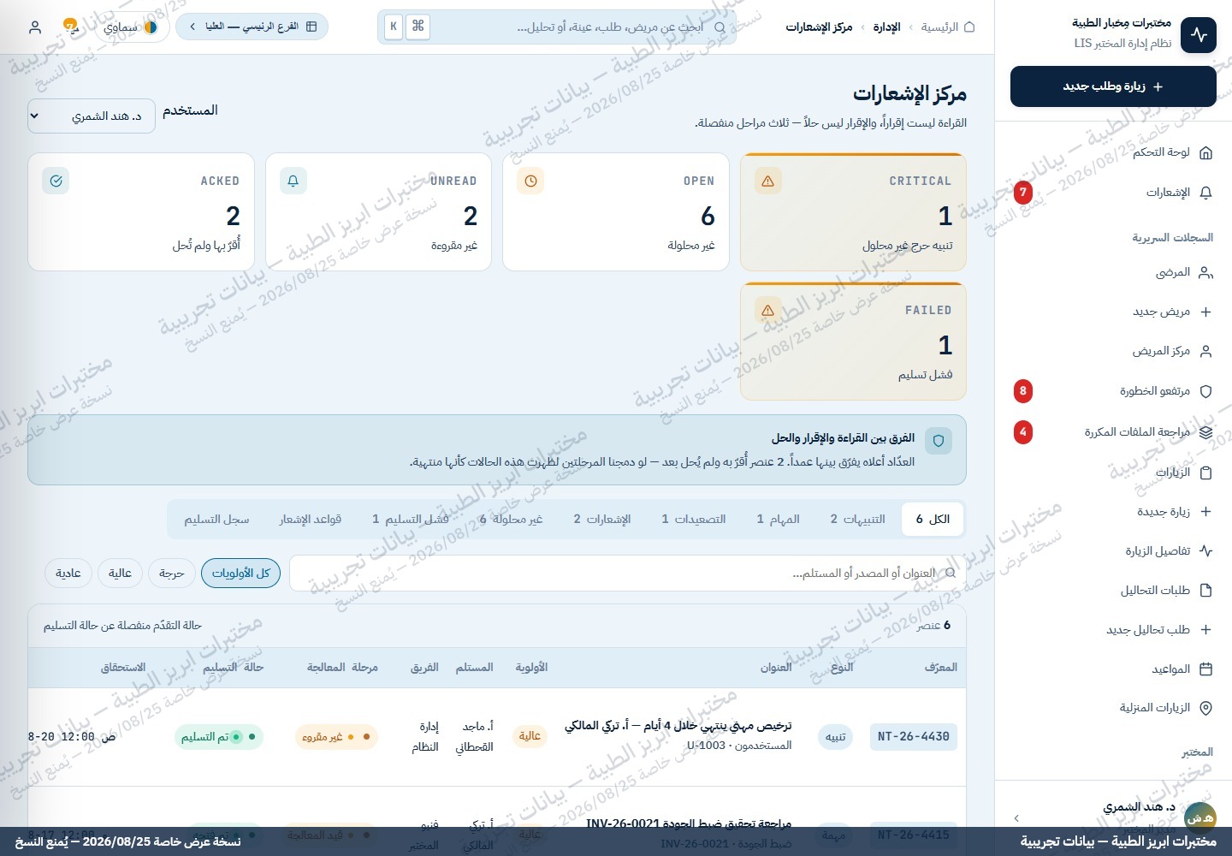This screenshot has width=1232, height=856.
Task: Go to الإدارة breadcrumb link
Action: [886, 27]
